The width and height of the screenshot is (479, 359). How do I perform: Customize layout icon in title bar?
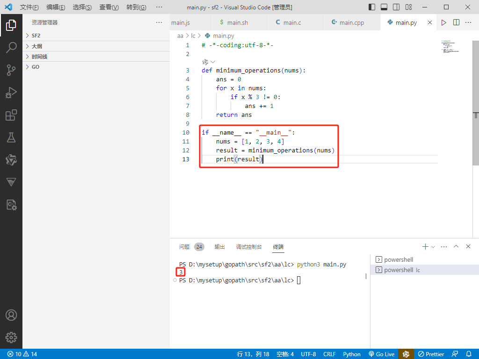(x=408, y=7)
